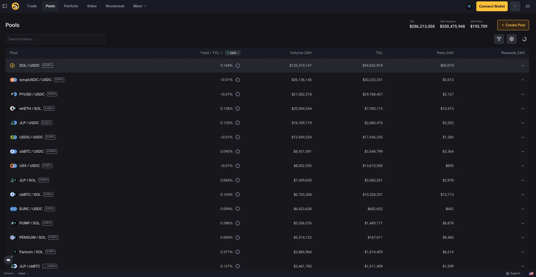Click the Yield / TVL info icon
Screen dimensions: 536x277
click(222, 53)
